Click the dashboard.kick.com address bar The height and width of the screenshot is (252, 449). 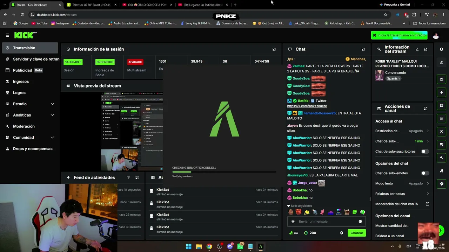pos(207,15)
